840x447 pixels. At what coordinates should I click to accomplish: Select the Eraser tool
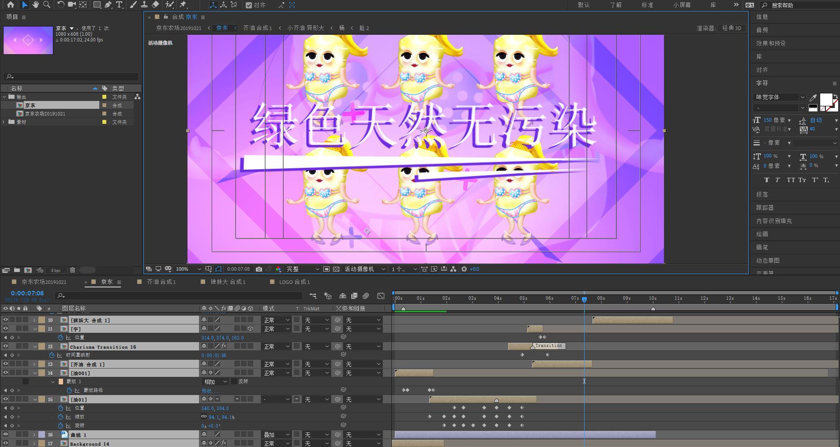pyautogui.click(x=155, y=5)
